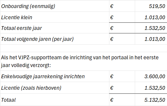Select the Onboarding (eenmalig) cell

click(x=55, y=6)
